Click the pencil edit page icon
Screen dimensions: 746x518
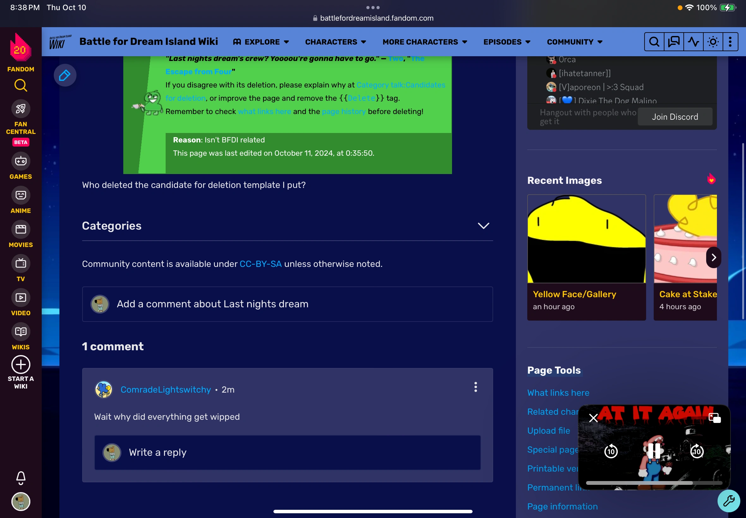click(x=64, y=75)
